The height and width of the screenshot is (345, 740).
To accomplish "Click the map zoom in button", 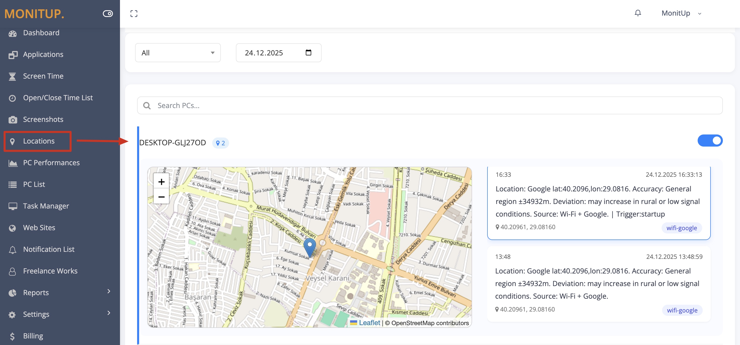I will pyautogui.click(x=161, y=182).
